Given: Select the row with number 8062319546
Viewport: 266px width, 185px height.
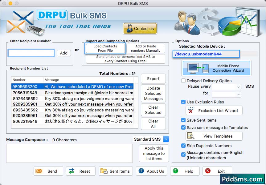Looking at the screenshot, I should point(72,121).
